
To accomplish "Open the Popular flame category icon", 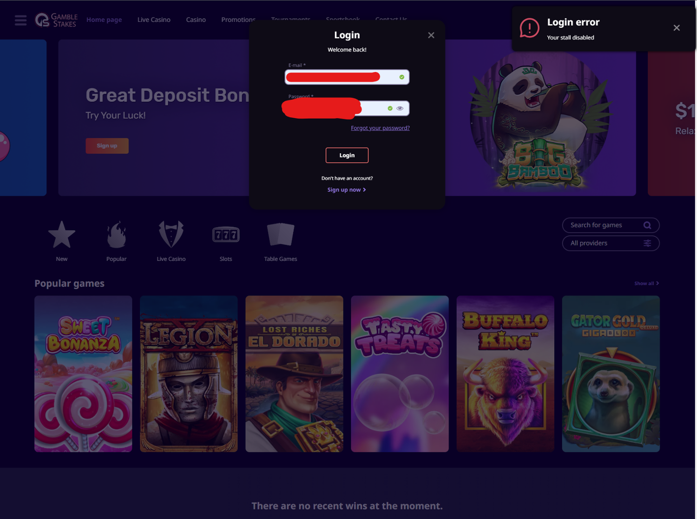I will pos(116,234).
